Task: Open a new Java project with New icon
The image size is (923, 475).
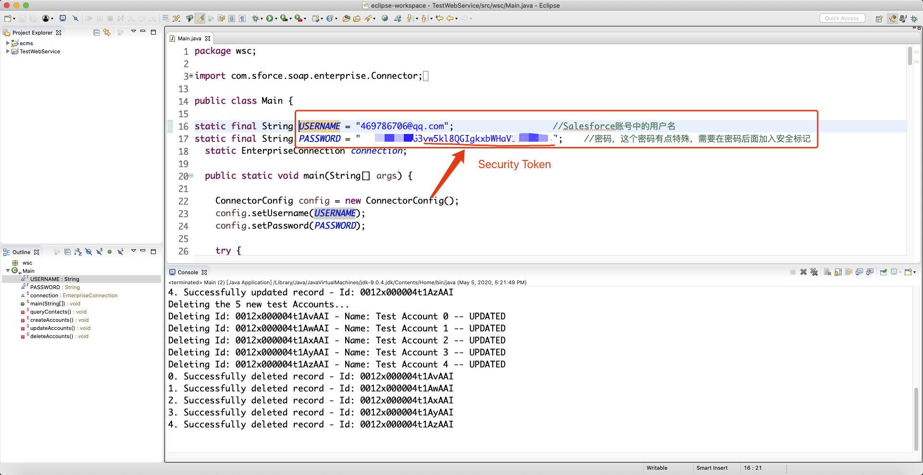Action: (7, 18)
